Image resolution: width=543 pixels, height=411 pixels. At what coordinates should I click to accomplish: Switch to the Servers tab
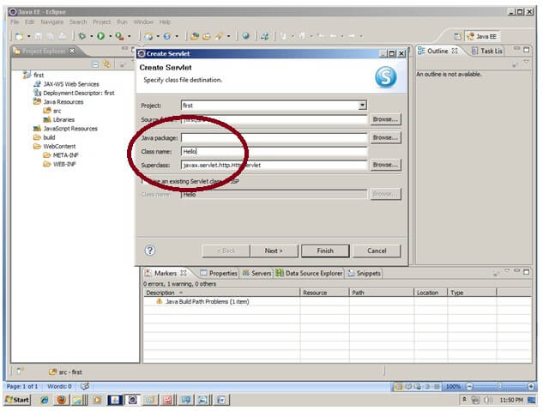tap(256, 273)
